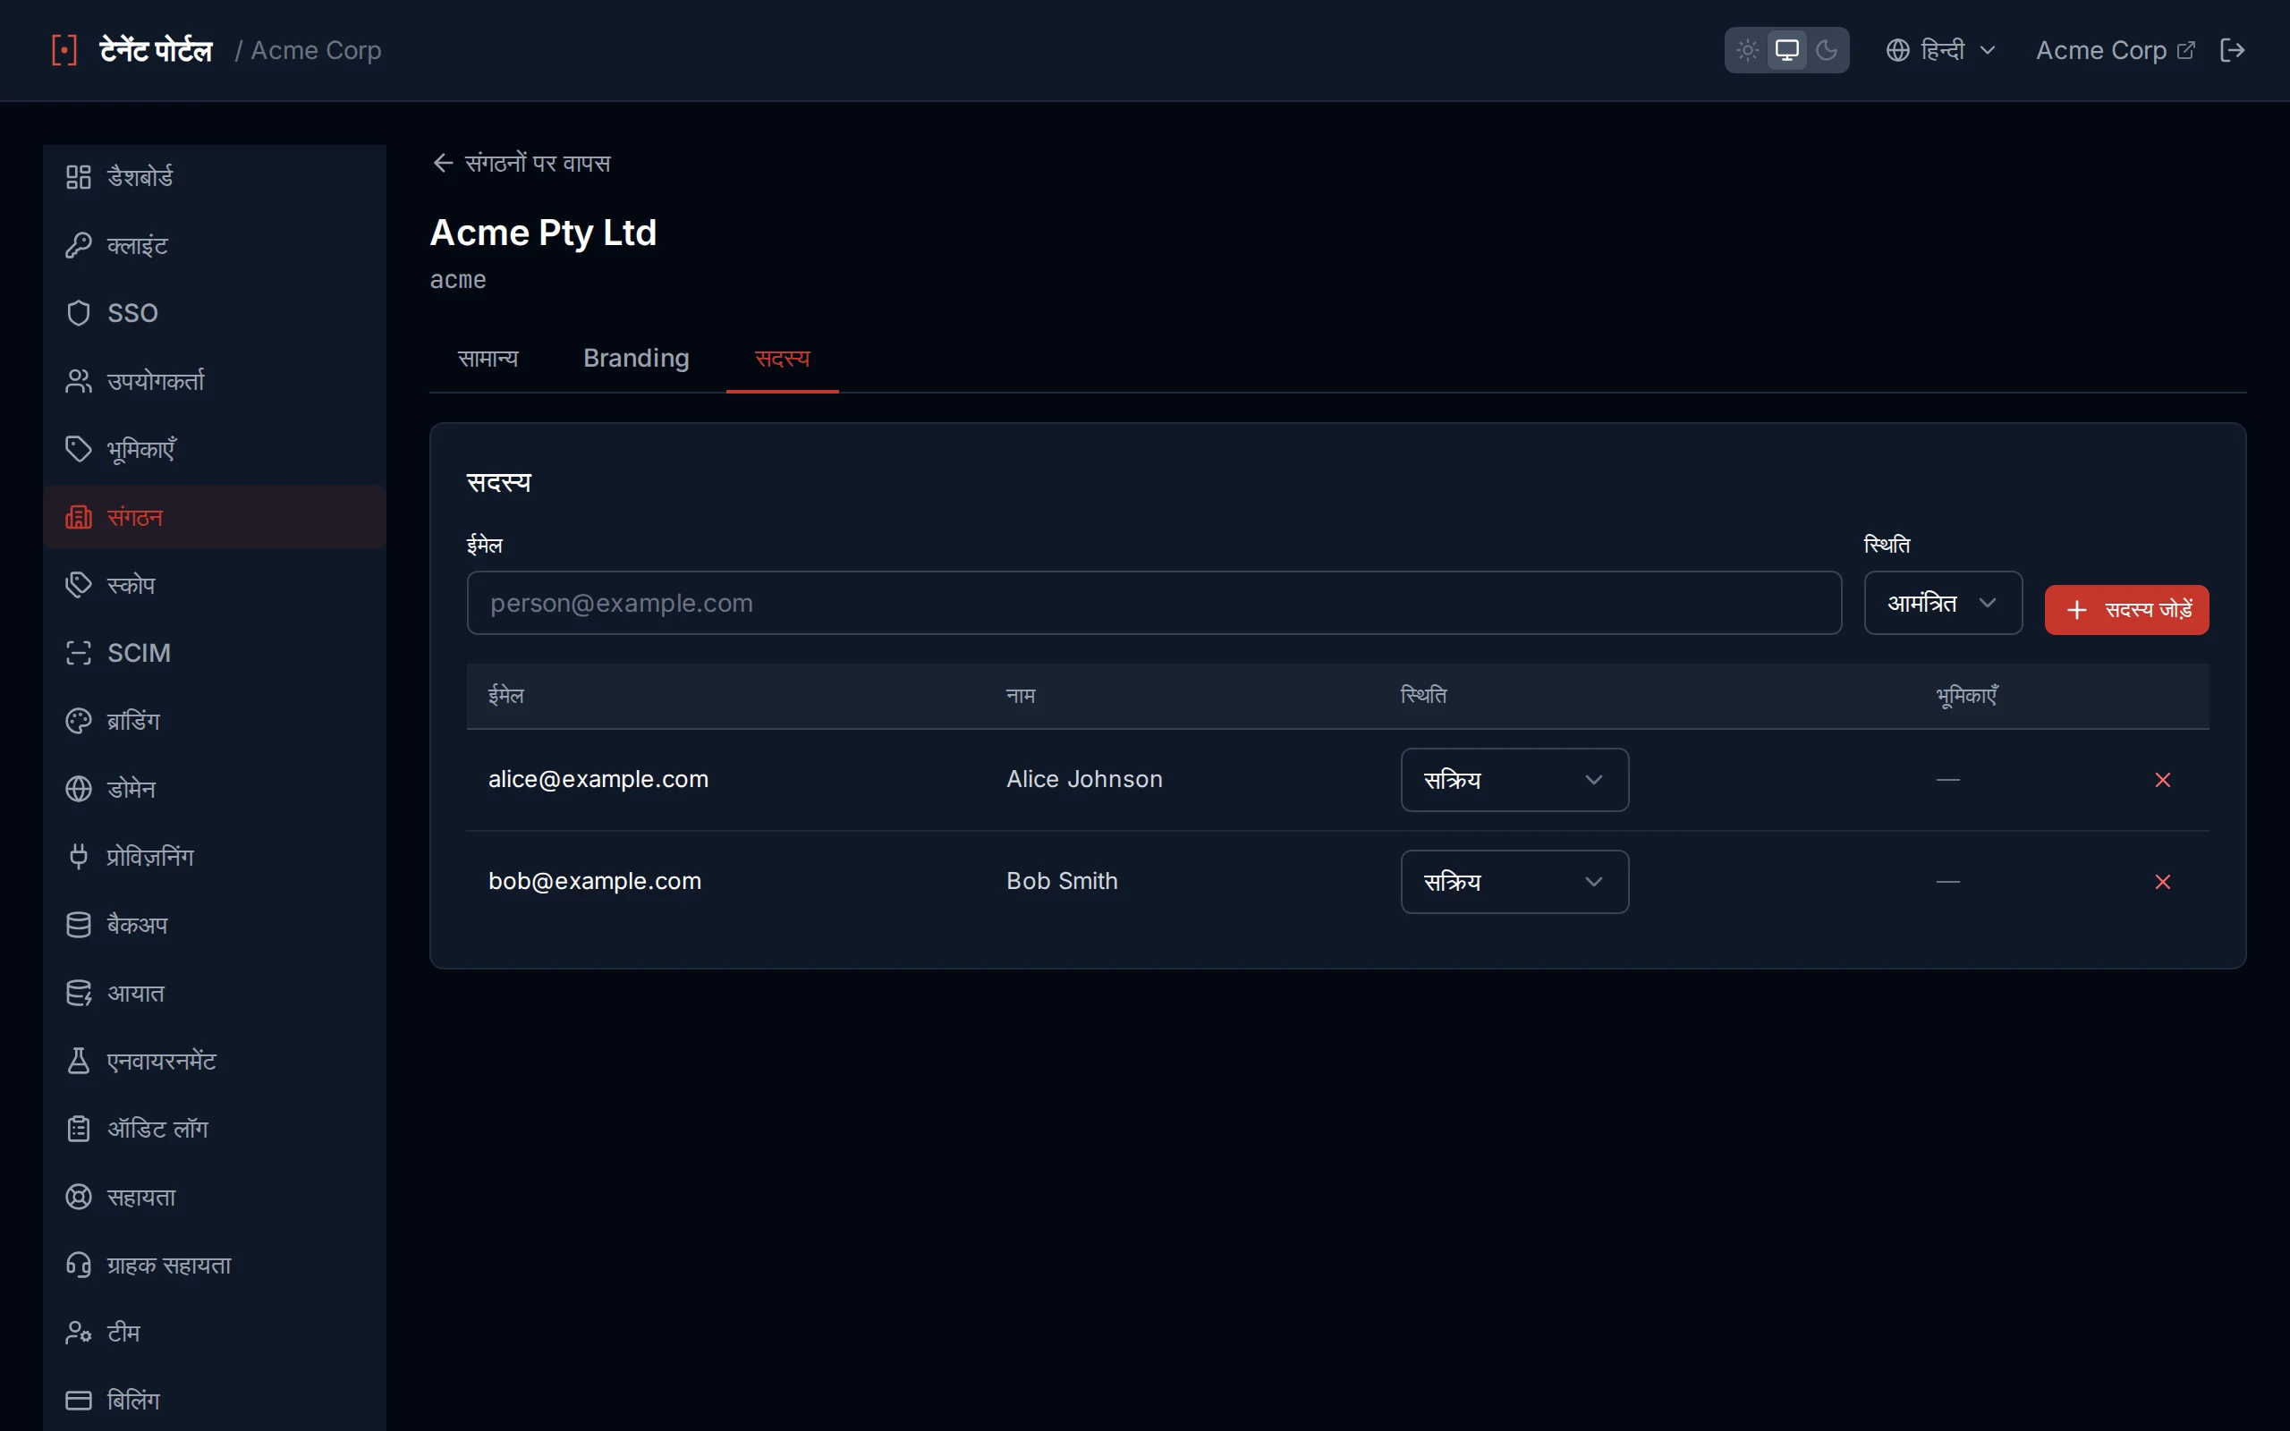Open ऑडिट लॉग clipboard icon in sidebar

pos(79,1129)
